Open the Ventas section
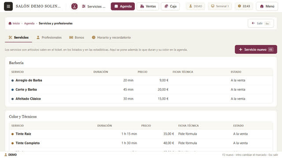This screenshot has width=282, height=158. pyautogui.click(x=148, y=6)
